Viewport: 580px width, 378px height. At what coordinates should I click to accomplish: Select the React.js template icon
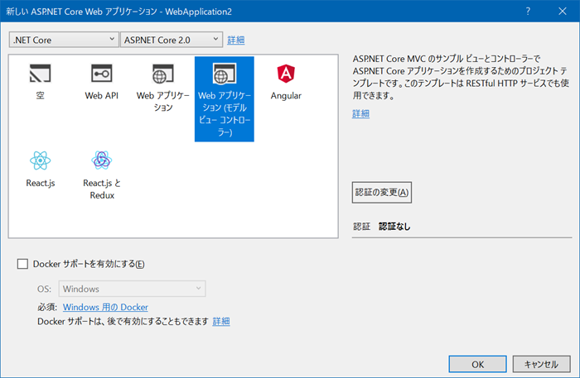click(40, 160)
